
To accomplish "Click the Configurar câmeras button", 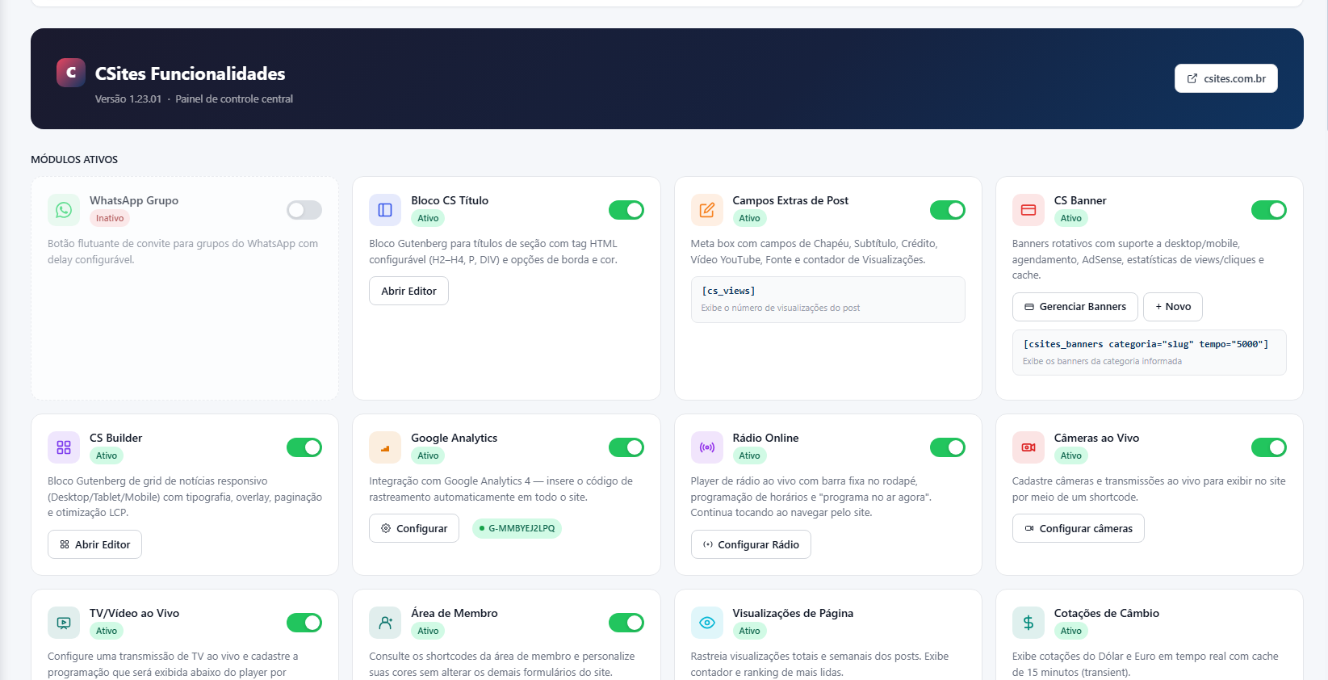I will (x=1079, y=528).
